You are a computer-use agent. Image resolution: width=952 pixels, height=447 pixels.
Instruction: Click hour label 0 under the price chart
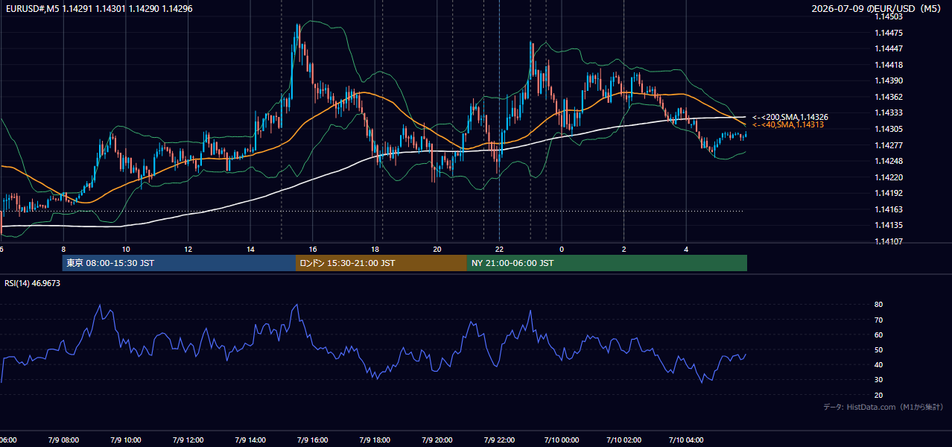click(562, 249)
